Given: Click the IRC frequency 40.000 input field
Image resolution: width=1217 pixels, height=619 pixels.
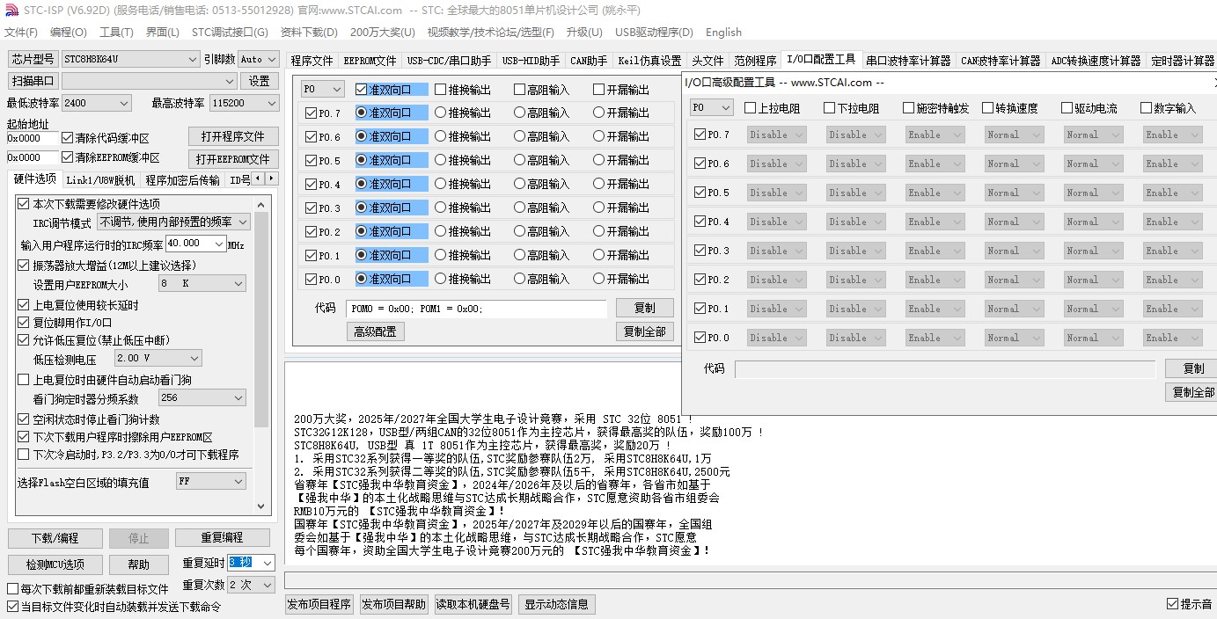Looking at the screenshot, I should point(196,244).
